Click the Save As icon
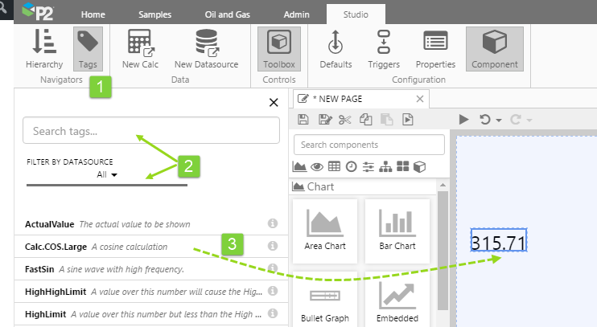This screenshot has width=597, height=327. [325, 120]
